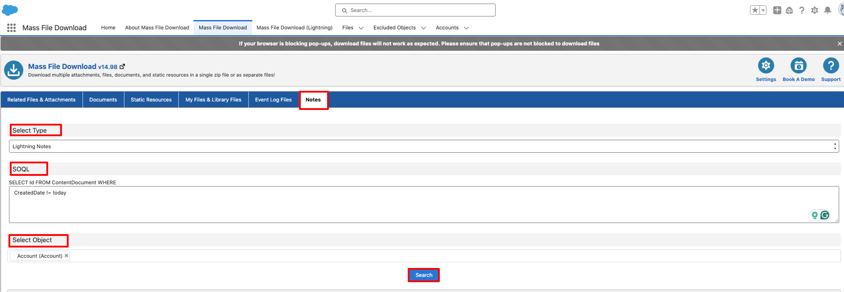Screen dimensions: 844x292
Task: Open the Files nav item
Action: pyautogui.click(x=348, y=28)
